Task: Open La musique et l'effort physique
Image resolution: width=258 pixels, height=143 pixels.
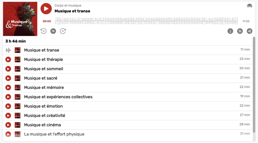Action: click(54, 134)
